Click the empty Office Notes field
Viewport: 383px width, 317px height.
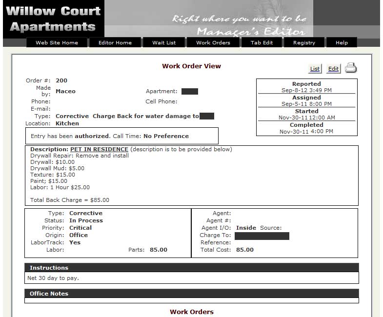191,300
